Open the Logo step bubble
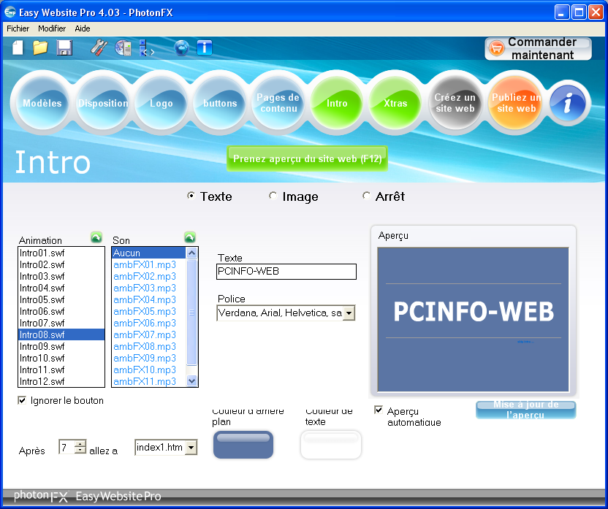This screenshot has width=608, height=509. (161, 103)
